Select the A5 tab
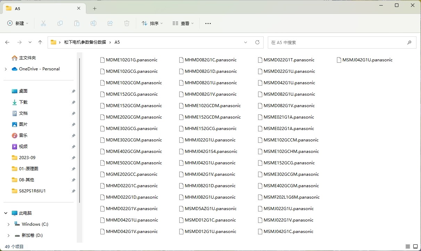 point(44,8)
